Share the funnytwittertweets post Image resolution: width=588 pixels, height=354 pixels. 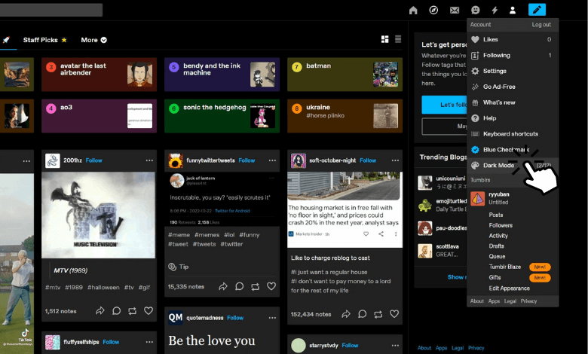tap(222, 286)
